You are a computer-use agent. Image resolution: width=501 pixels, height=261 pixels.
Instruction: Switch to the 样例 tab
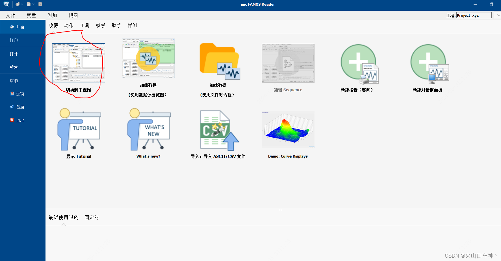(x=132, y=25)
